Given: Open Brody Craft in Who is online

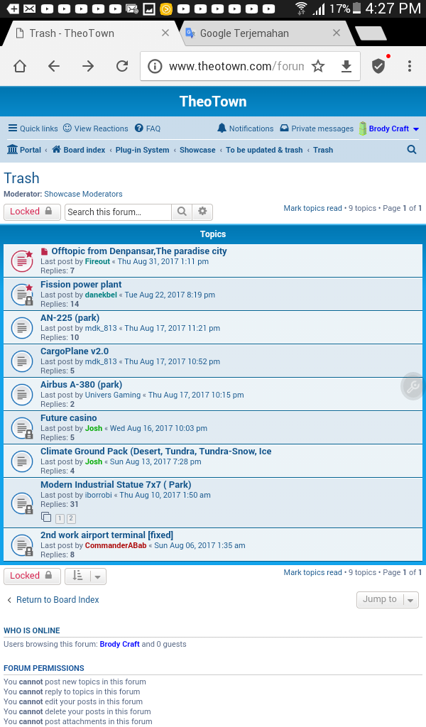Looking at the screenshot, I should click(x=119, y=644).
